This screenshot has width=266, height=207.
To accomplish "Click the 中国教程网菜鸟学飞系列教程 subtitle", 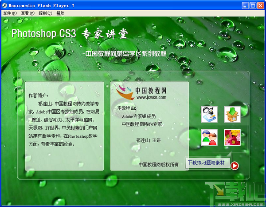I will [125, 54].
